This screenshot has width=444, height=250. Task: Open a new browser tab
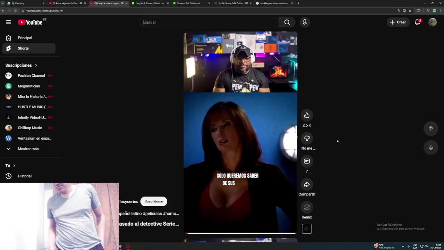click(298, 3)
